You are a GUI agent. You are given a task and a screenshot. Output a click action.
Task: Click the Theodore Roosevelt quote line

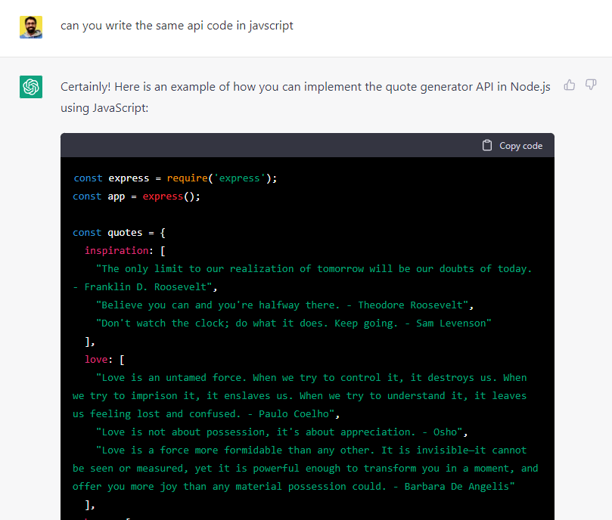tap(285, 305)
